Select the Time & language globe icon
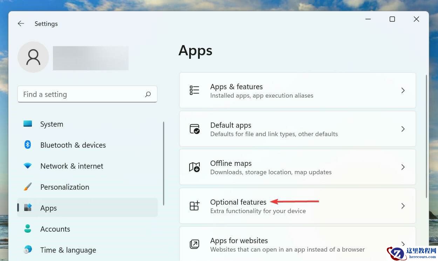 click(28, 249)
